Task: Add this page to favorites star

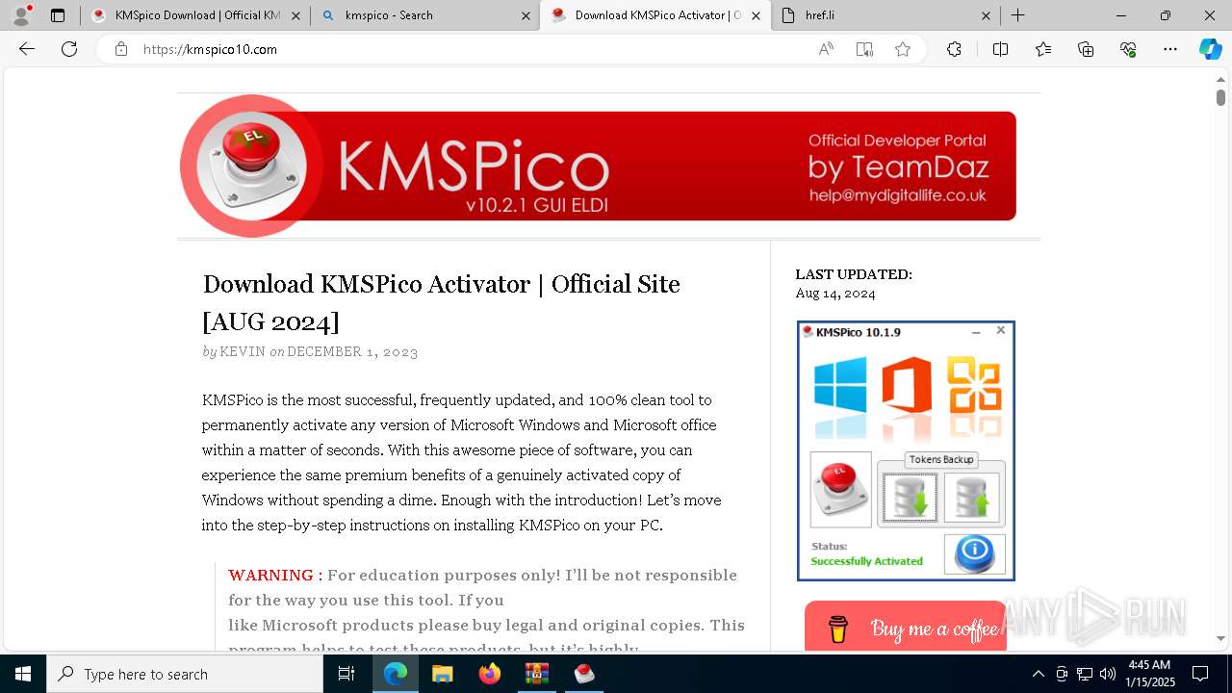Action: [903, 49]
